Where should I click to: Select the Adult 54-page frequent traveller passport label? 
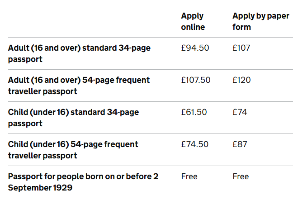tap(79, 86)
